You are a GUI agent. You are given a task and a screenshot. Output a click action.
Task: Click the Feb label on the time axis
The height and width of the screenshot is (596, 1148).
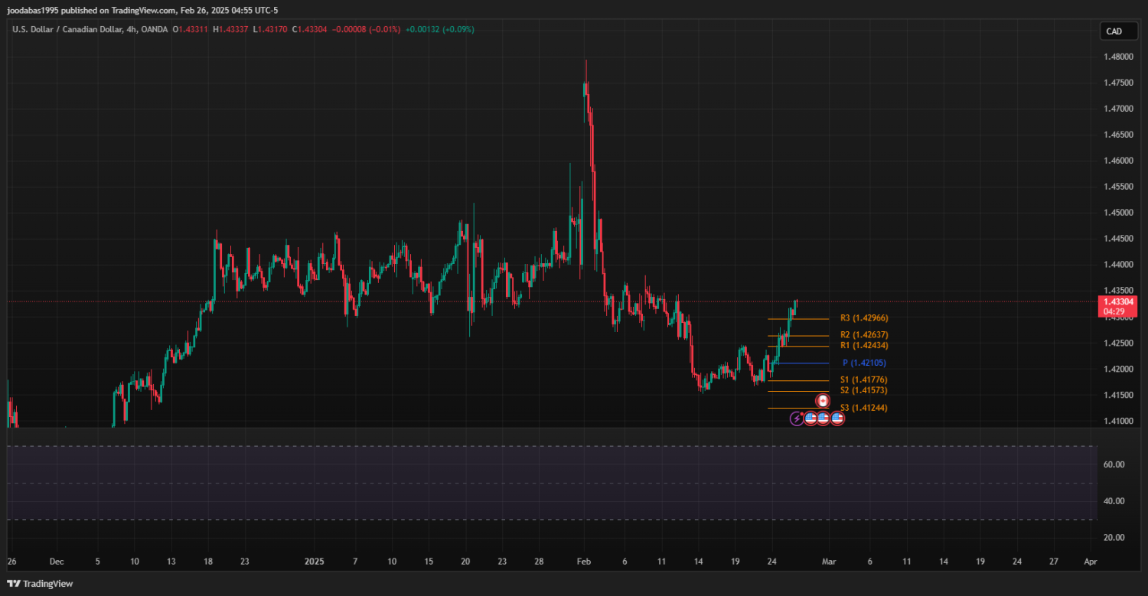[x=583, y=561]
